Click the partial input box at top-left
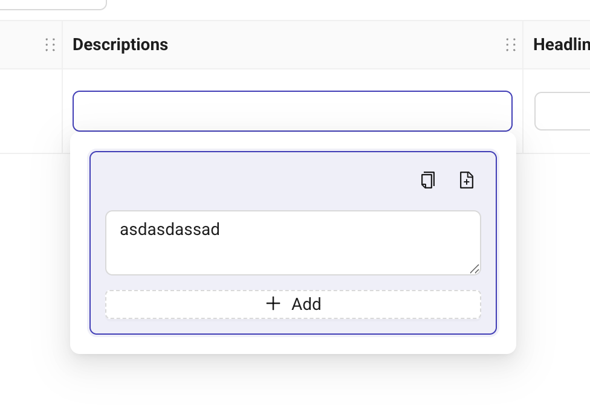 [54, 4]
